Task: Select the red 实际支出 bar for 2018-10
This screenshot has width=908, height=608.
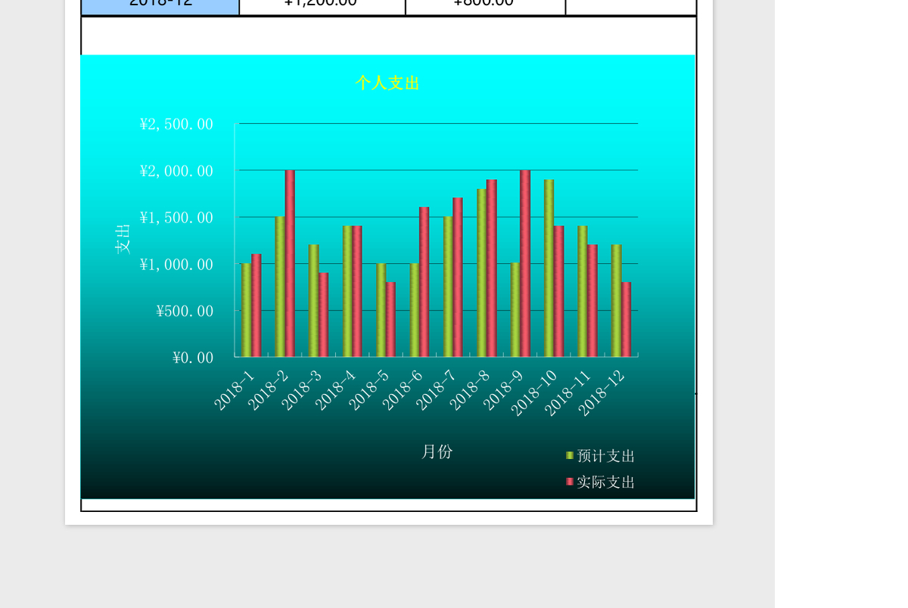Action: pos(559,291)
